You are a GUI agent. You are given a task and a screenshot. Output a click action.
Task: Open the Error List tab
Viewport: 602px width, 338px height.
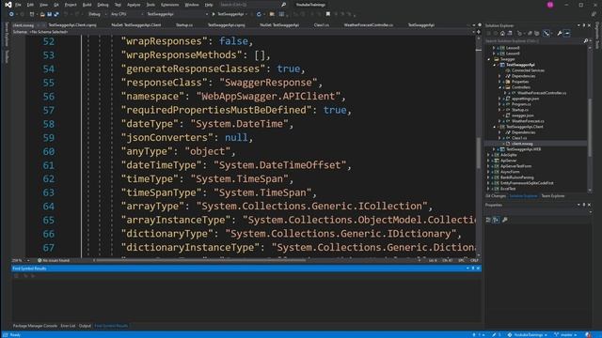click(x=68, y=326)
